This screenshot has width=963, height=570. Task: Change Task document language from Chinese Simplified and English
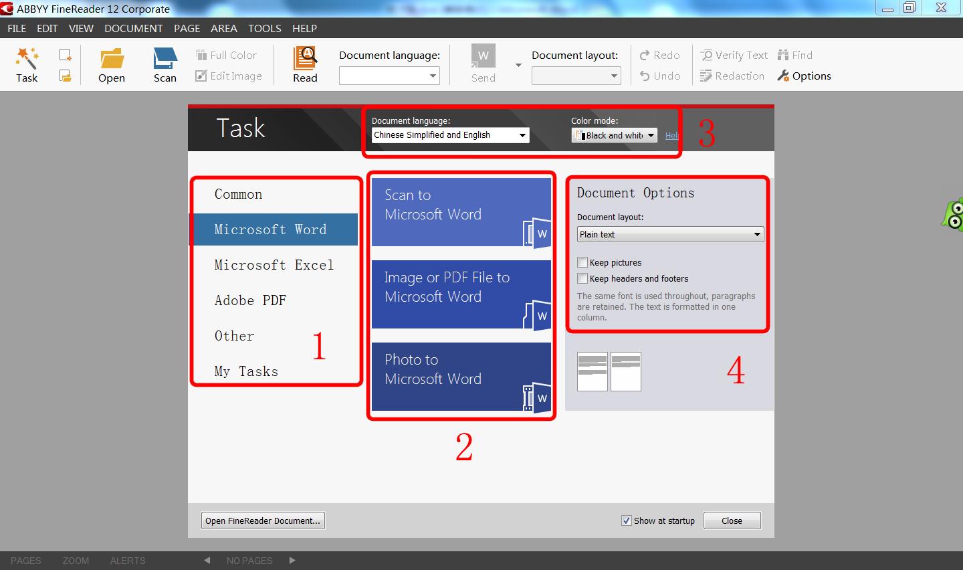[450, 135]
